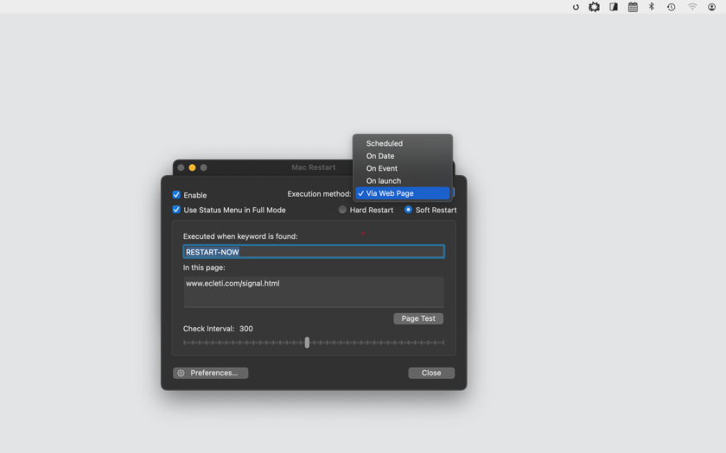The height and width of the screenshot is (453, 726).
Task: Toggle Use Status Menu in Full Mode
Action: point(176,210)
